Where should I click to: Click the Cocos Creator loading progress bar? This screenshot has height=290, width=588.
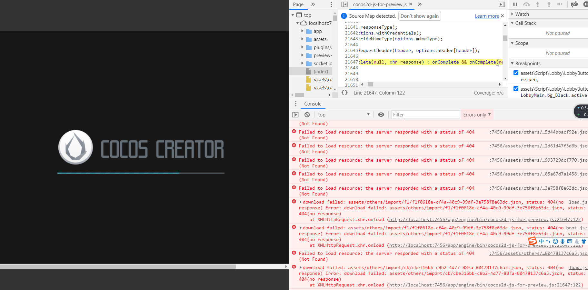(x=141, y=173)
